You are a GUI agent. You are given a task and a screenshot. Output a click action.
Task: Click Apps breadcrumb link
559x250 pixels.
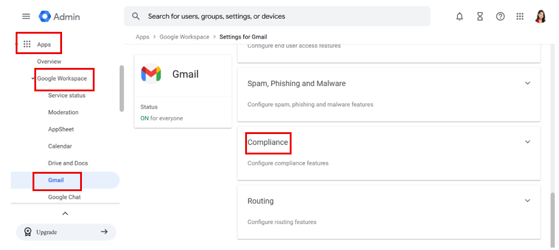pyautogui.click(x=143, y=37)
